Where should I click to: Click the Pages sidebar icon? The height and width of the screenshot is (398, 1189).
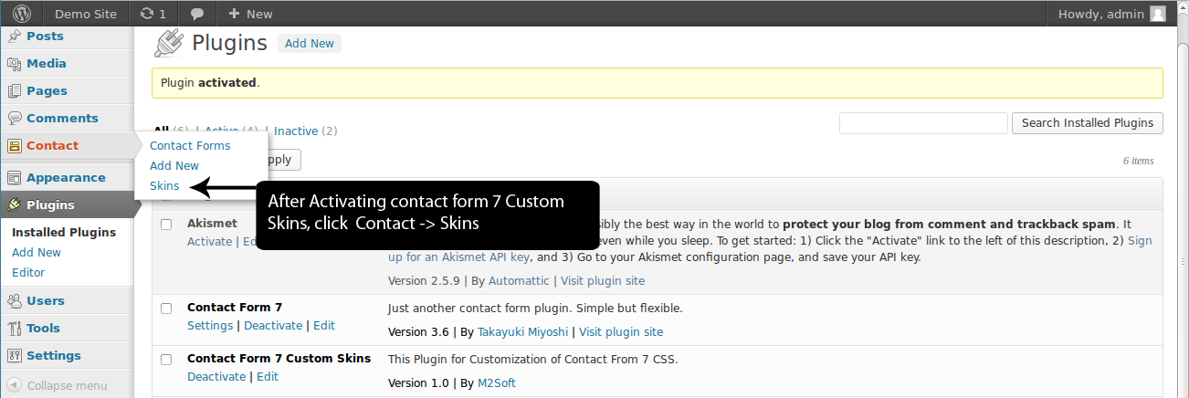tap(15, 91)
